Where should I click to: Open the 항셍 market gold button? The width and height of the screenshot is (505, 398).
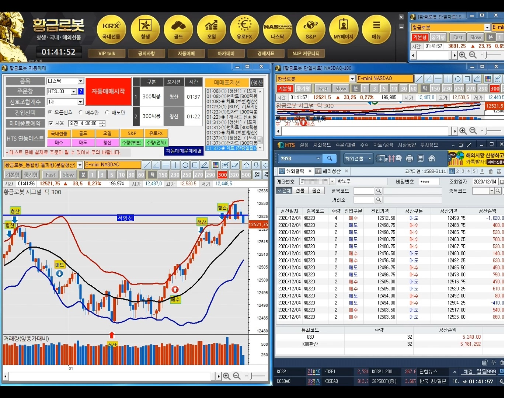(x=145, y=30)
